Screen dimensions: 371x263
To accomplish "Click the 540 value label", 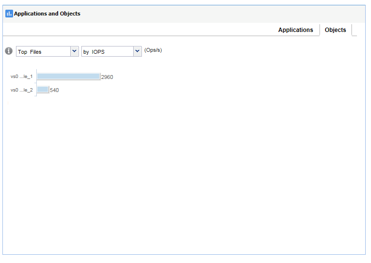I will click(x=54, y=90).
